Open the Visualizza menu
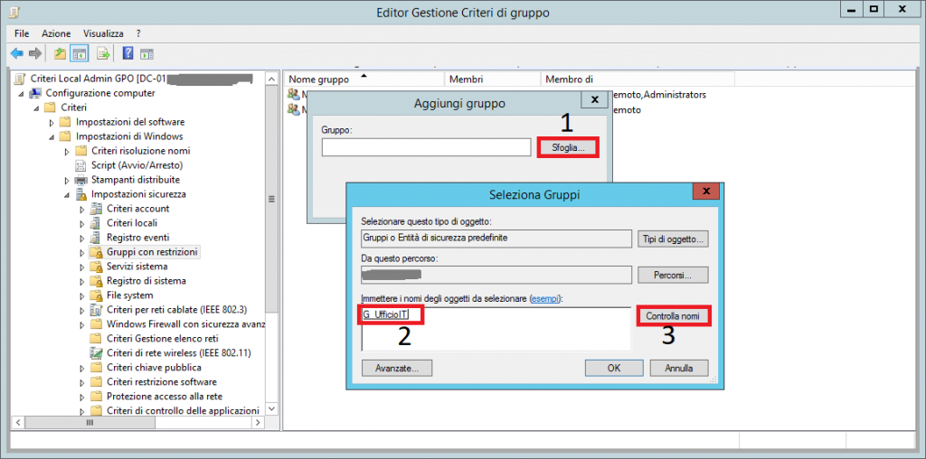Viewport: 926px width, 459px height. (x=103, y=33)
